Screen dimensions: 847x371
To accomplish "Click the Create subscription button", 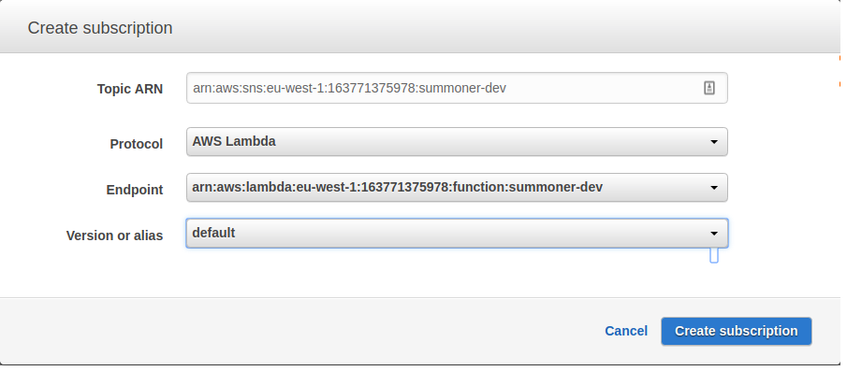I will [737, 331].
